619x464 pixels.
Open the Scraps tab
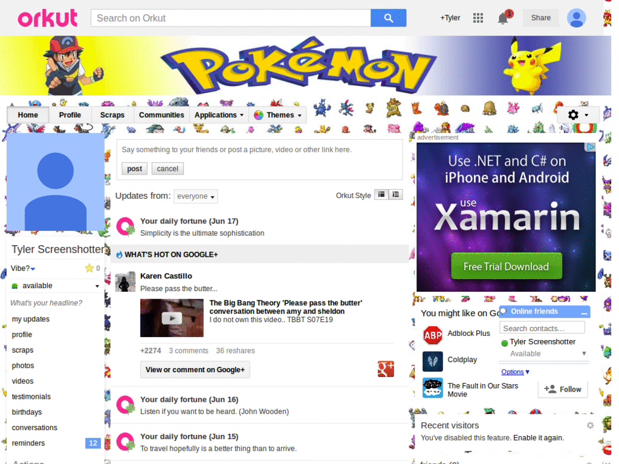point(112,115)
